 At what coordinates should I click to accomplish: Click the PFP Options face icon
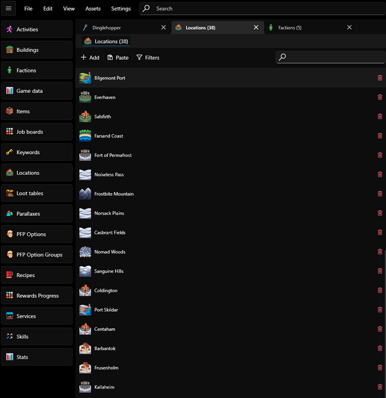tap(10, 234)
